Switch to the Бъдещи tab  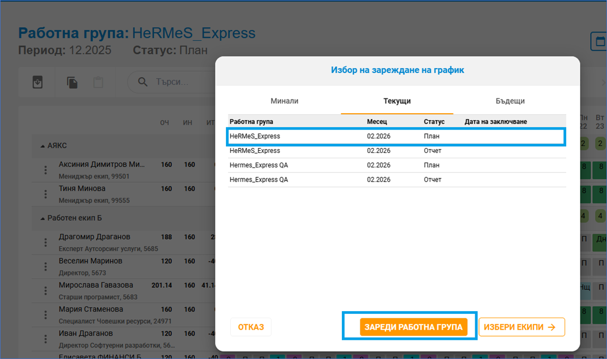(510, 101)
